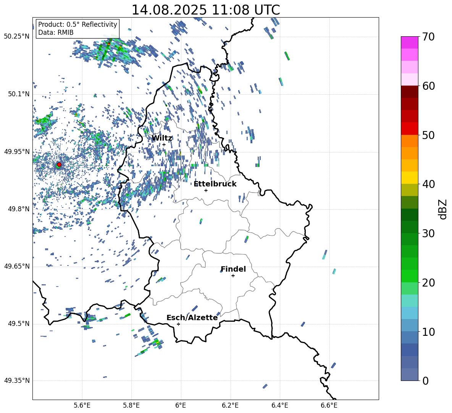Click the Wiltz station cross marker
The width and height of the screenshot is (452, 413).
click(x=164, y=144)
